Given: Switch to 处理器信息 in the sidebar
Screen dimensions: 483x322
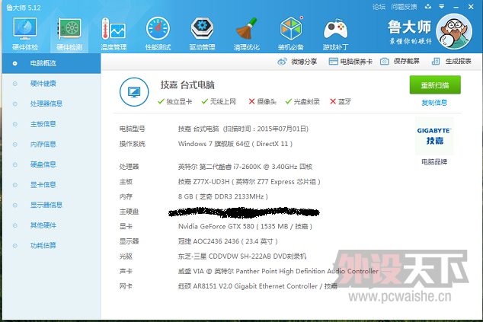Looking at the screenshot, I should pyautogui.click(x=46, y=103).
